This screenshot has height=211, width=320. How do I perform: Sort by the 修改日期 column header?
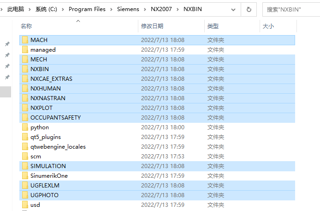152,27
